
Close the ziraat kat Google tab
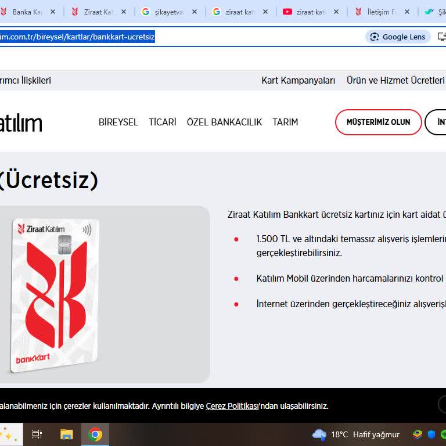pos(265,12)
